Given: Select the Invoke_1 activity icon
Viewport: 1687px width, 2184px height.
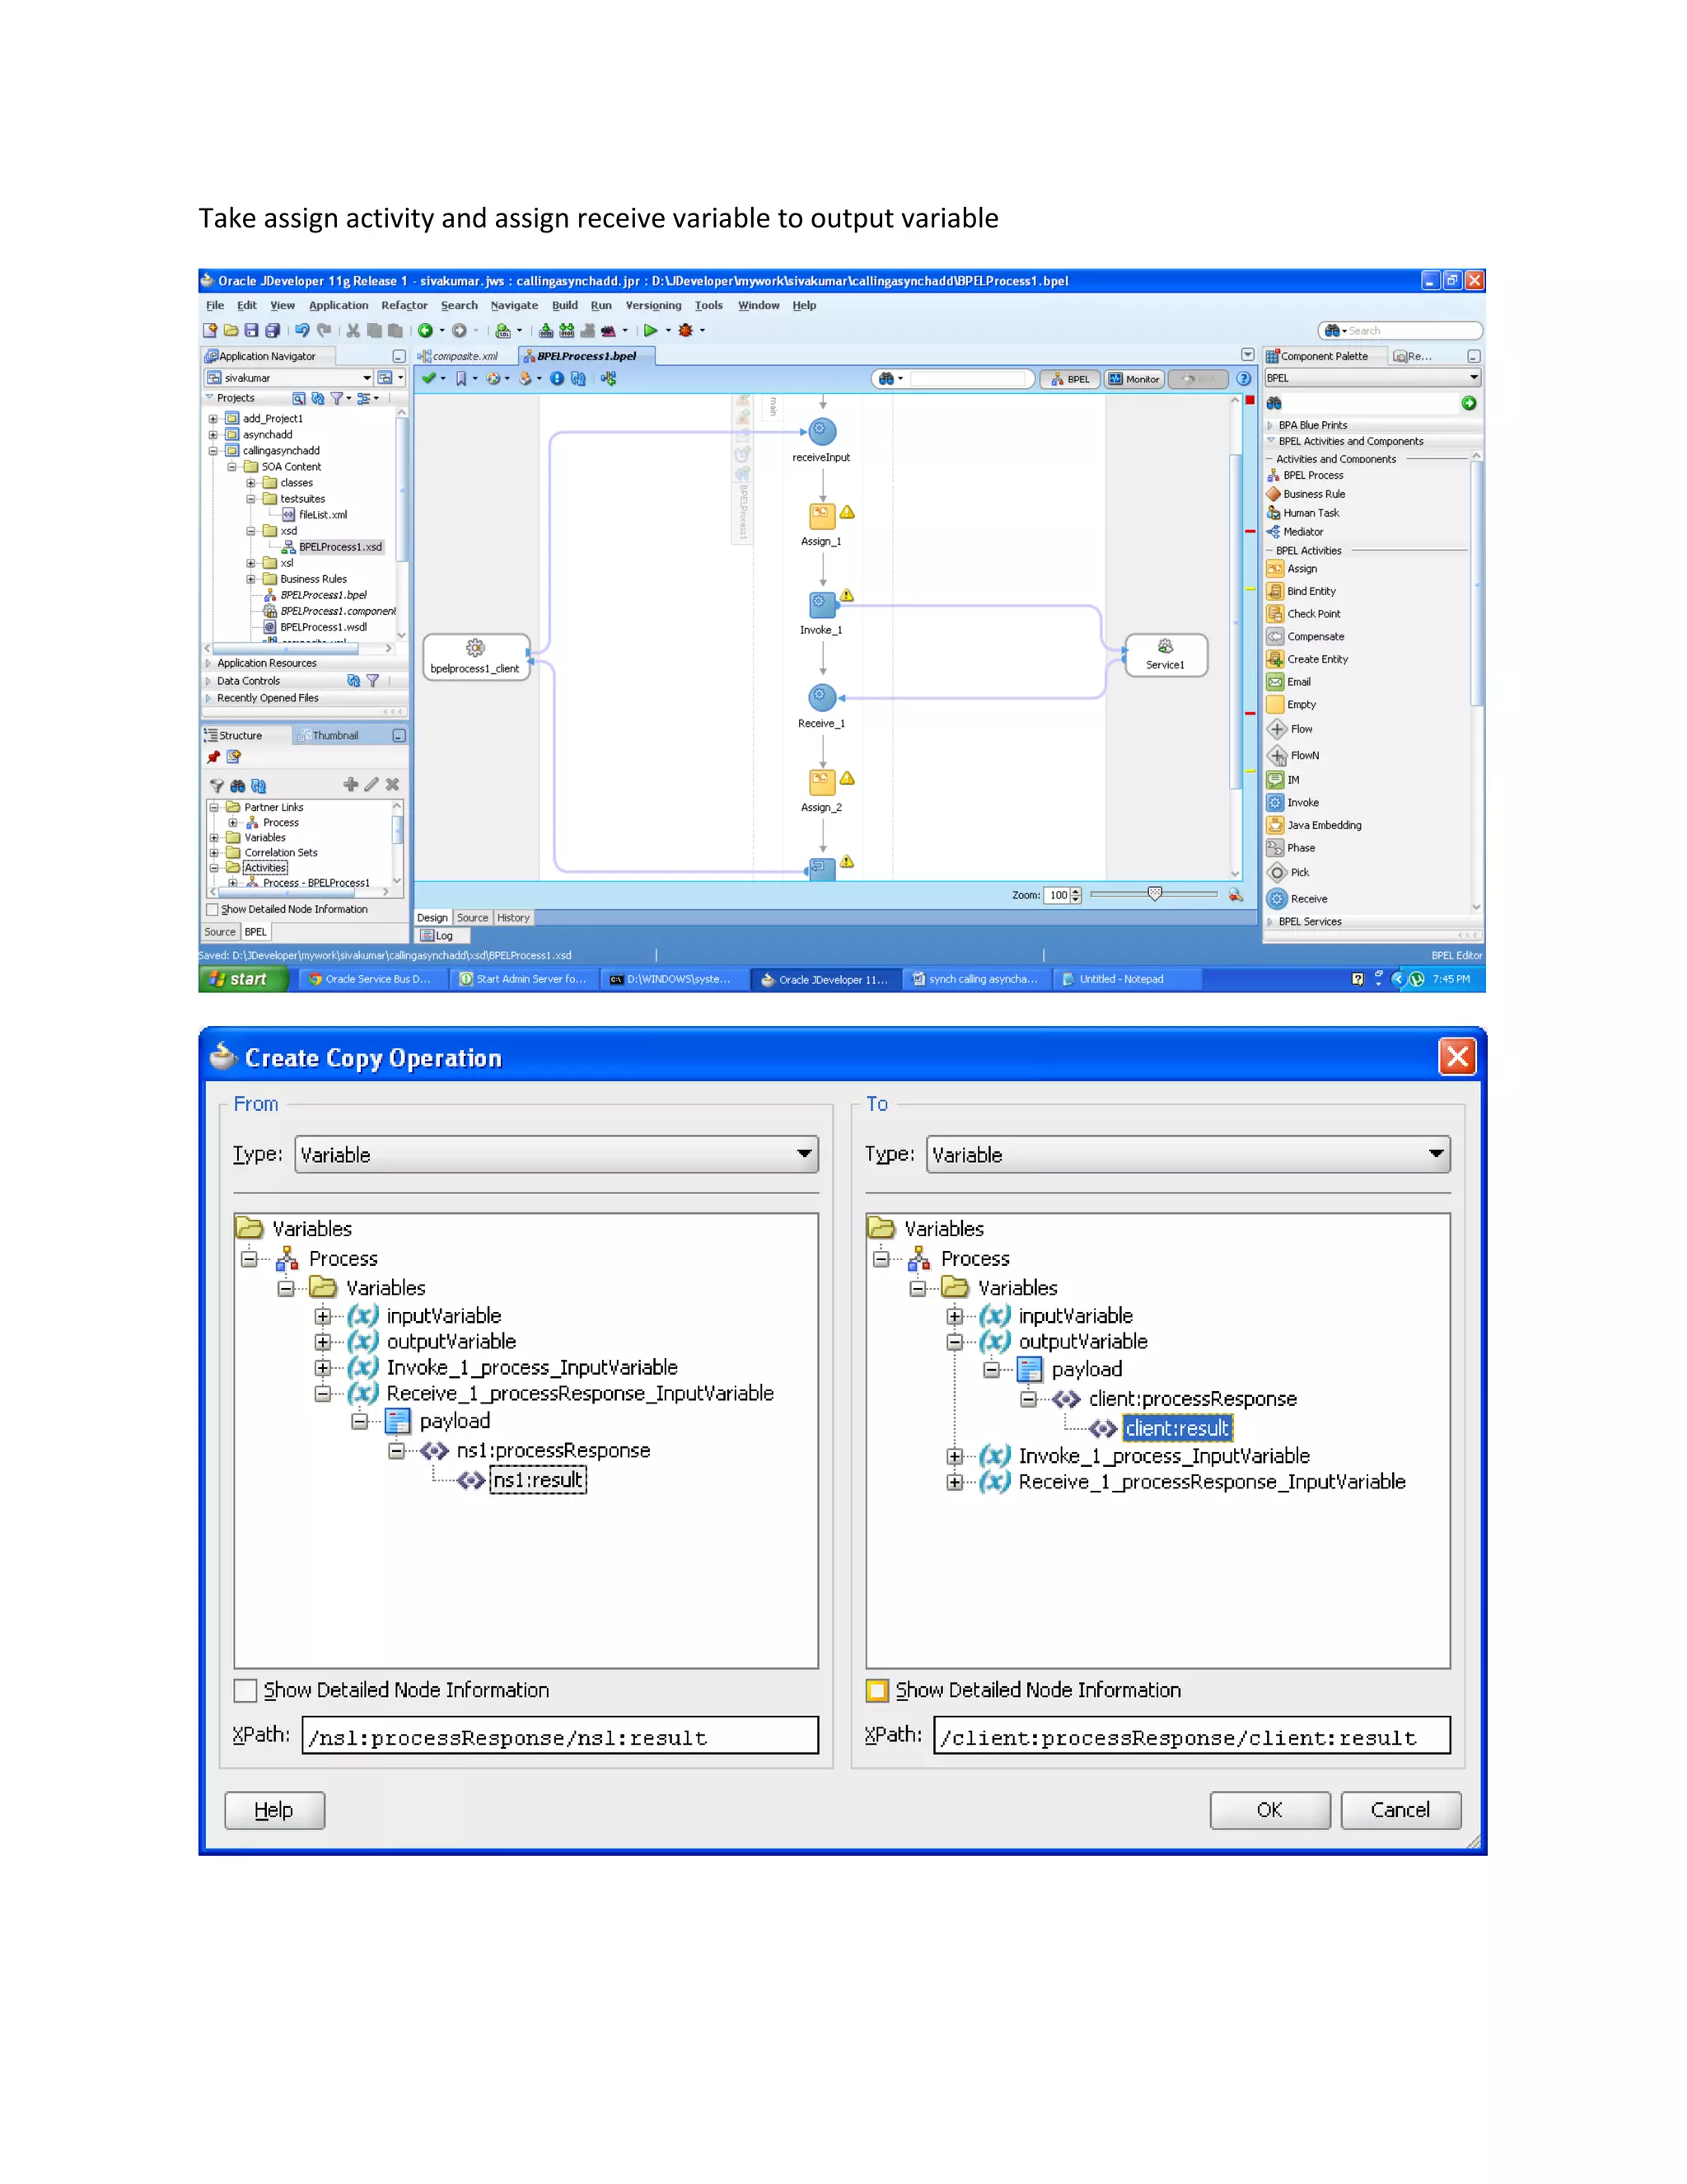Looking at the screenshot, I should [x=821, y=603].
